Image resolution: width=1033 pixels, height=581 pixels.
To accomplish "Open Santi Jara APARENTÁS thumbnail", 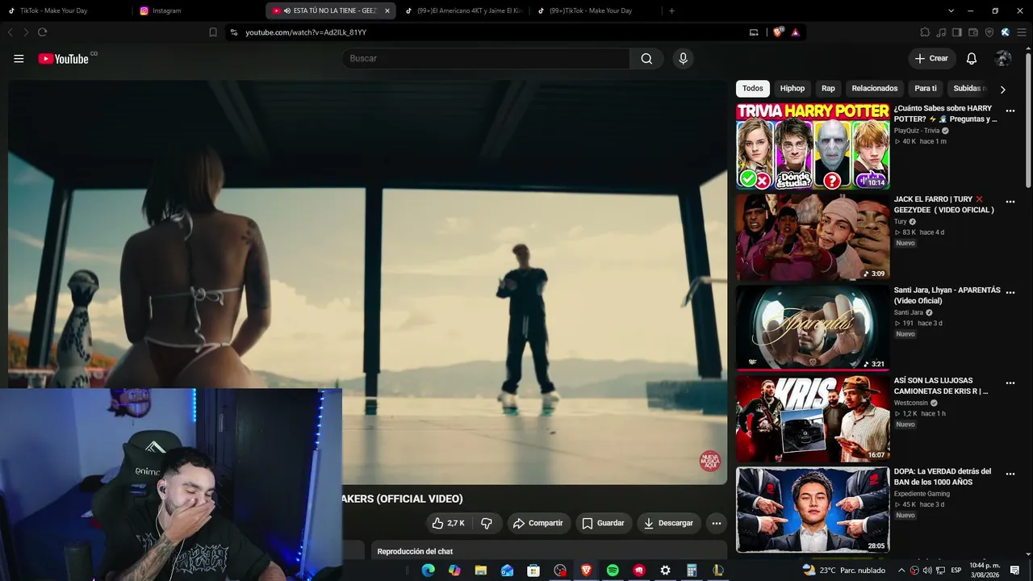I will (x=813, y=328).
